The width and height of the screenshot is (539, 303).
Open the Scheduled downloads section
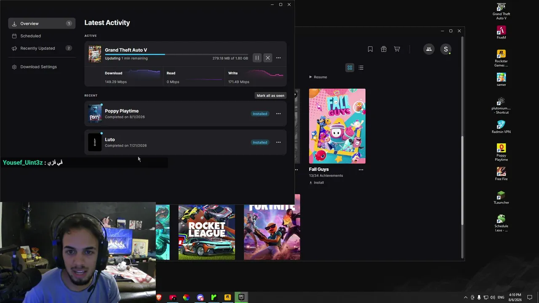coord(42,36)
